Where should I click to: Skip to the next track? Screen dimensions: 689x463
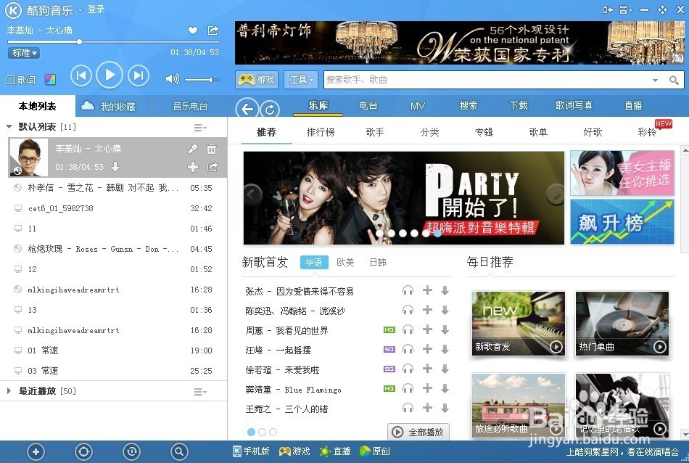pyautogui.click(x=139, y=75)
